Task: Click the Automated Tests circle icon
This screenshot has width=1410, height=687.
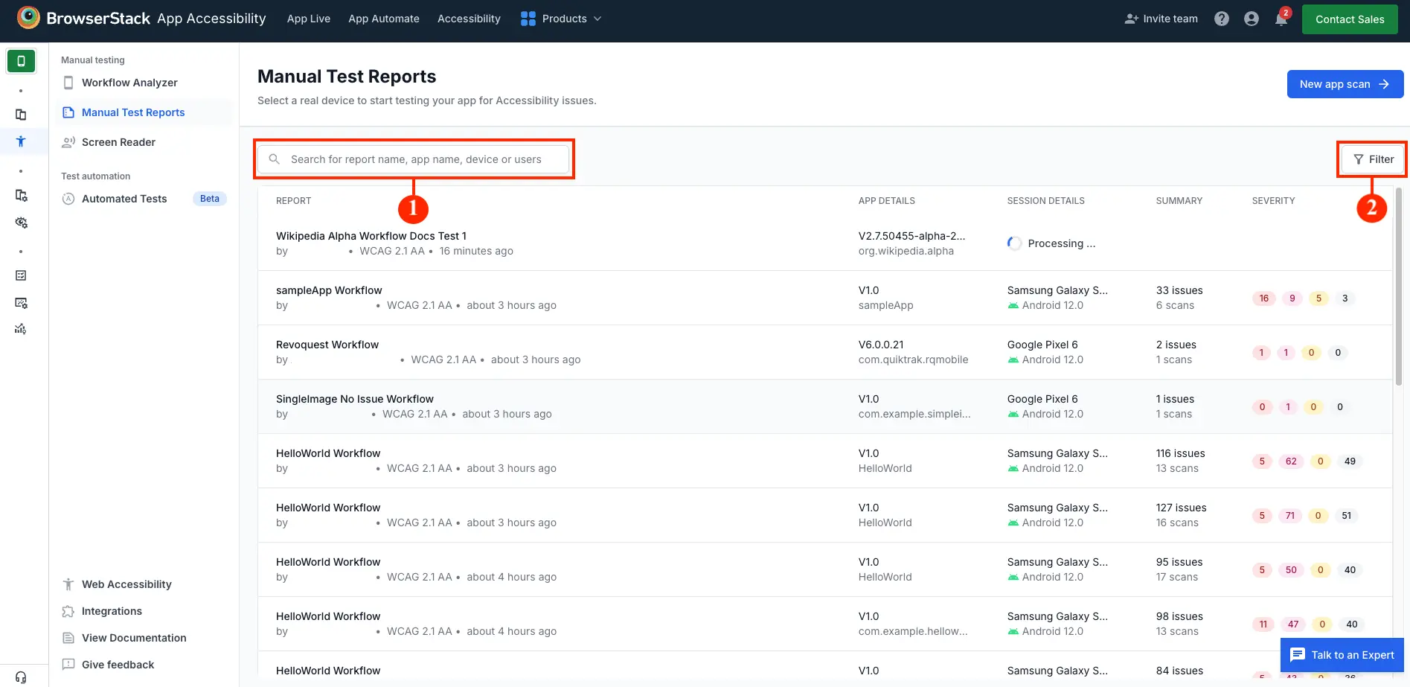Action: pyautogui.click(x=68, y=199)
